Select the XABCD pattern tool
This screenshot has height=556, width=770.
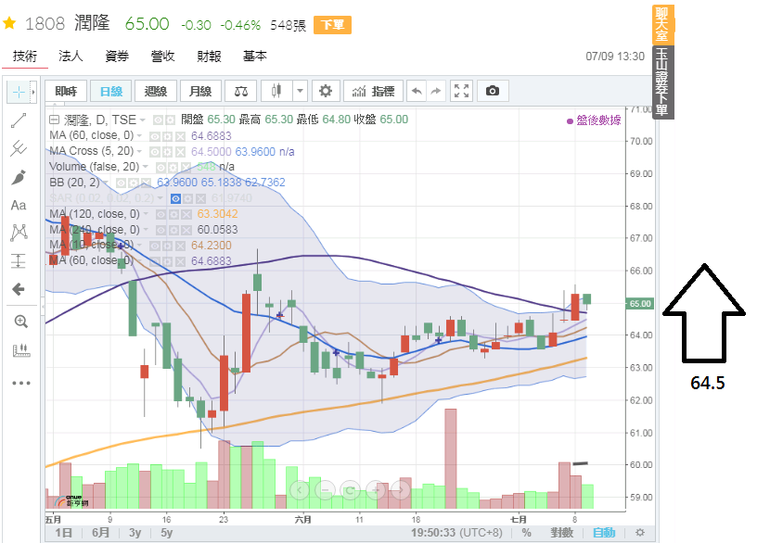[x=19, y=233]
